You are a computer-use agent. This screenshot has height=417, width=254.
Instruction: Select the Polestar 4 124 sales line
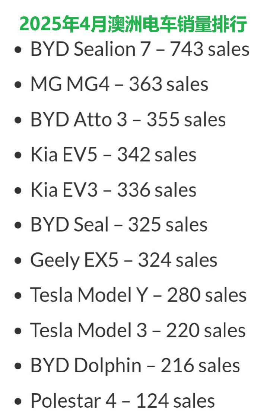point(123,401)
